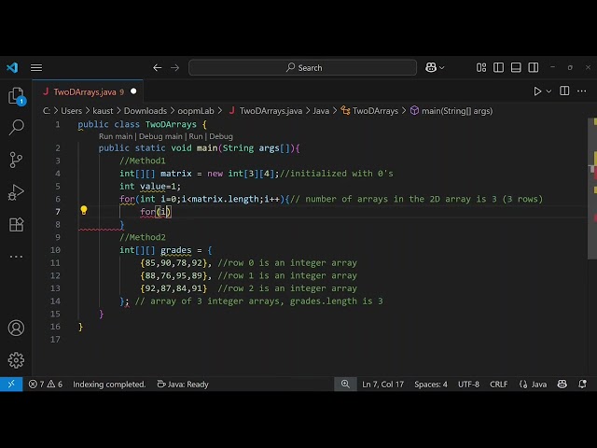The image size is (597, 448).
Task: Open the Extensions view
Action: click(16, 224)
